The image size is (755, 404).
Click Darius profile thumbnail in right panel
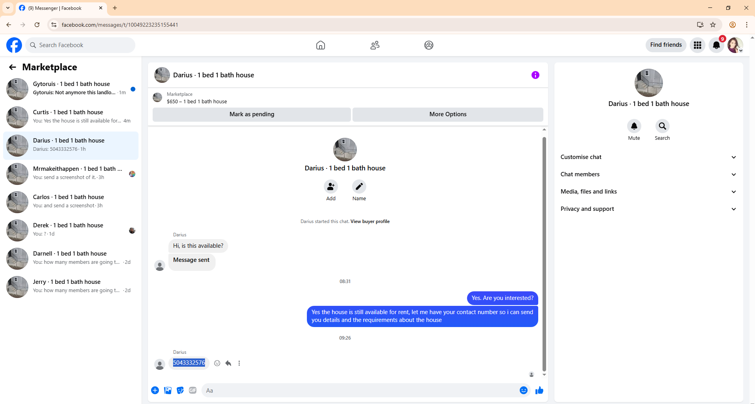648,83
